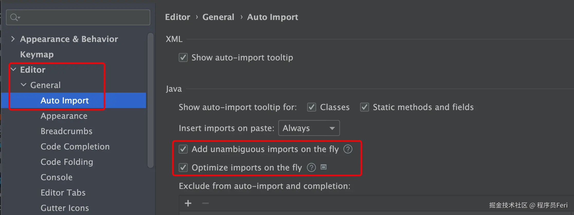Uncheck Optimize imports on the fly

click(x=183, y=167)
